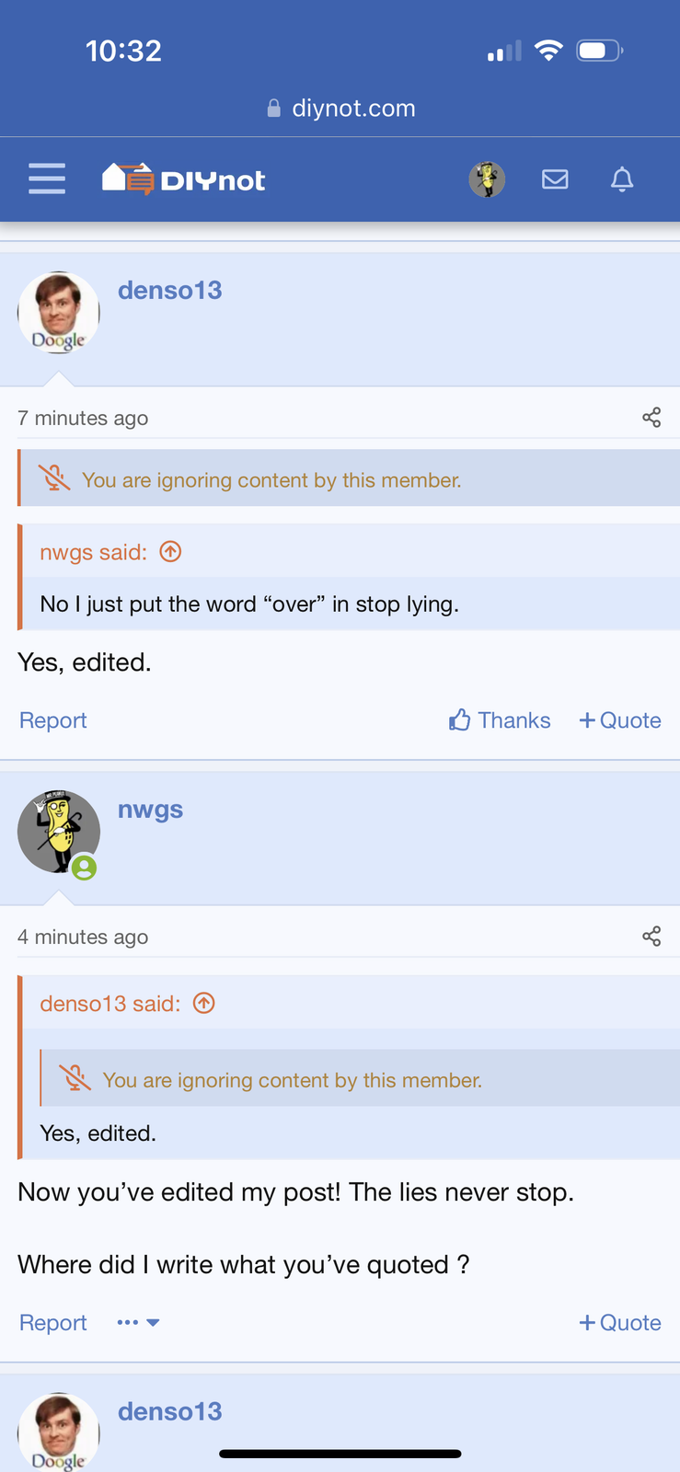
Task: Click the '4 minutes ago' timestamp permalink
Action: click(x=83, y=936)
